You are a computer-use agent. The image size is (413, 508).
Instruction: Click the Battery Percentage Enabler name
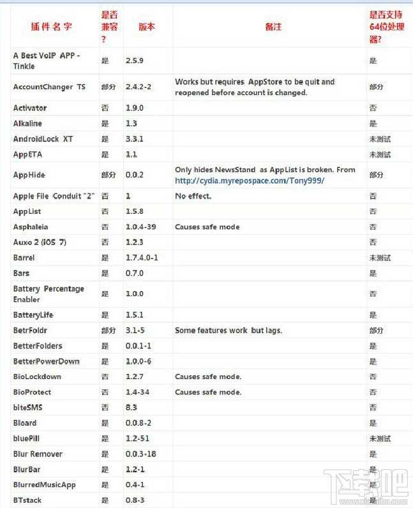(49, 294)
